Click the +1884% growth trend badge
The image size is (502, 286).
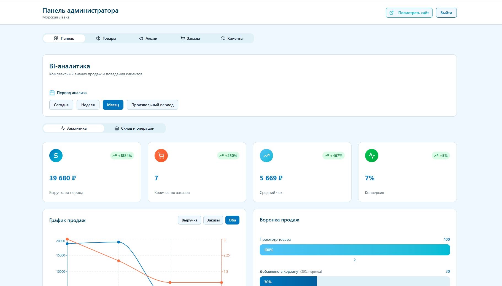point(122,156)
